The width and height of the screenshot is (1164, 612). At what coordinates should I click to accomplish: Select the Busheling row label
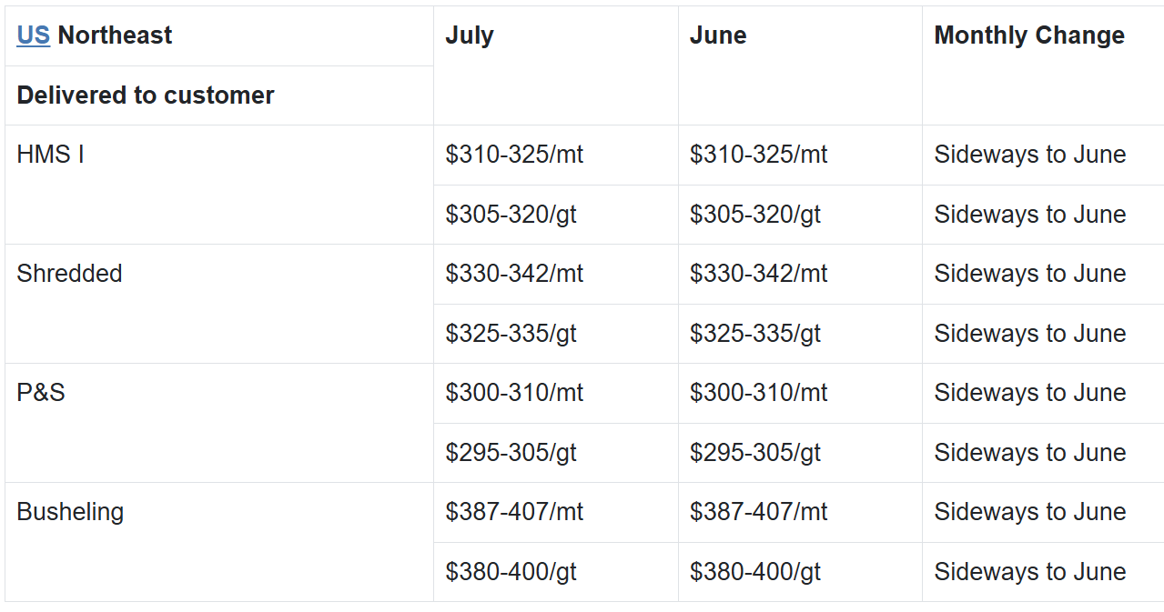(70, 512)
